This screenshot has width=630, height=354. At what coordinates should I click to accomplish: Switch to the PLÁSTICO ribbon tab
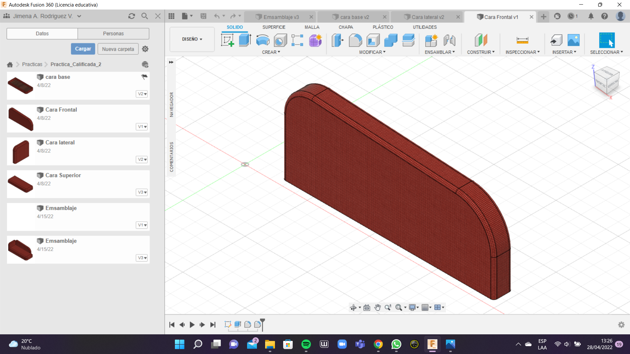pyautogui.click(x=383, y=27)
